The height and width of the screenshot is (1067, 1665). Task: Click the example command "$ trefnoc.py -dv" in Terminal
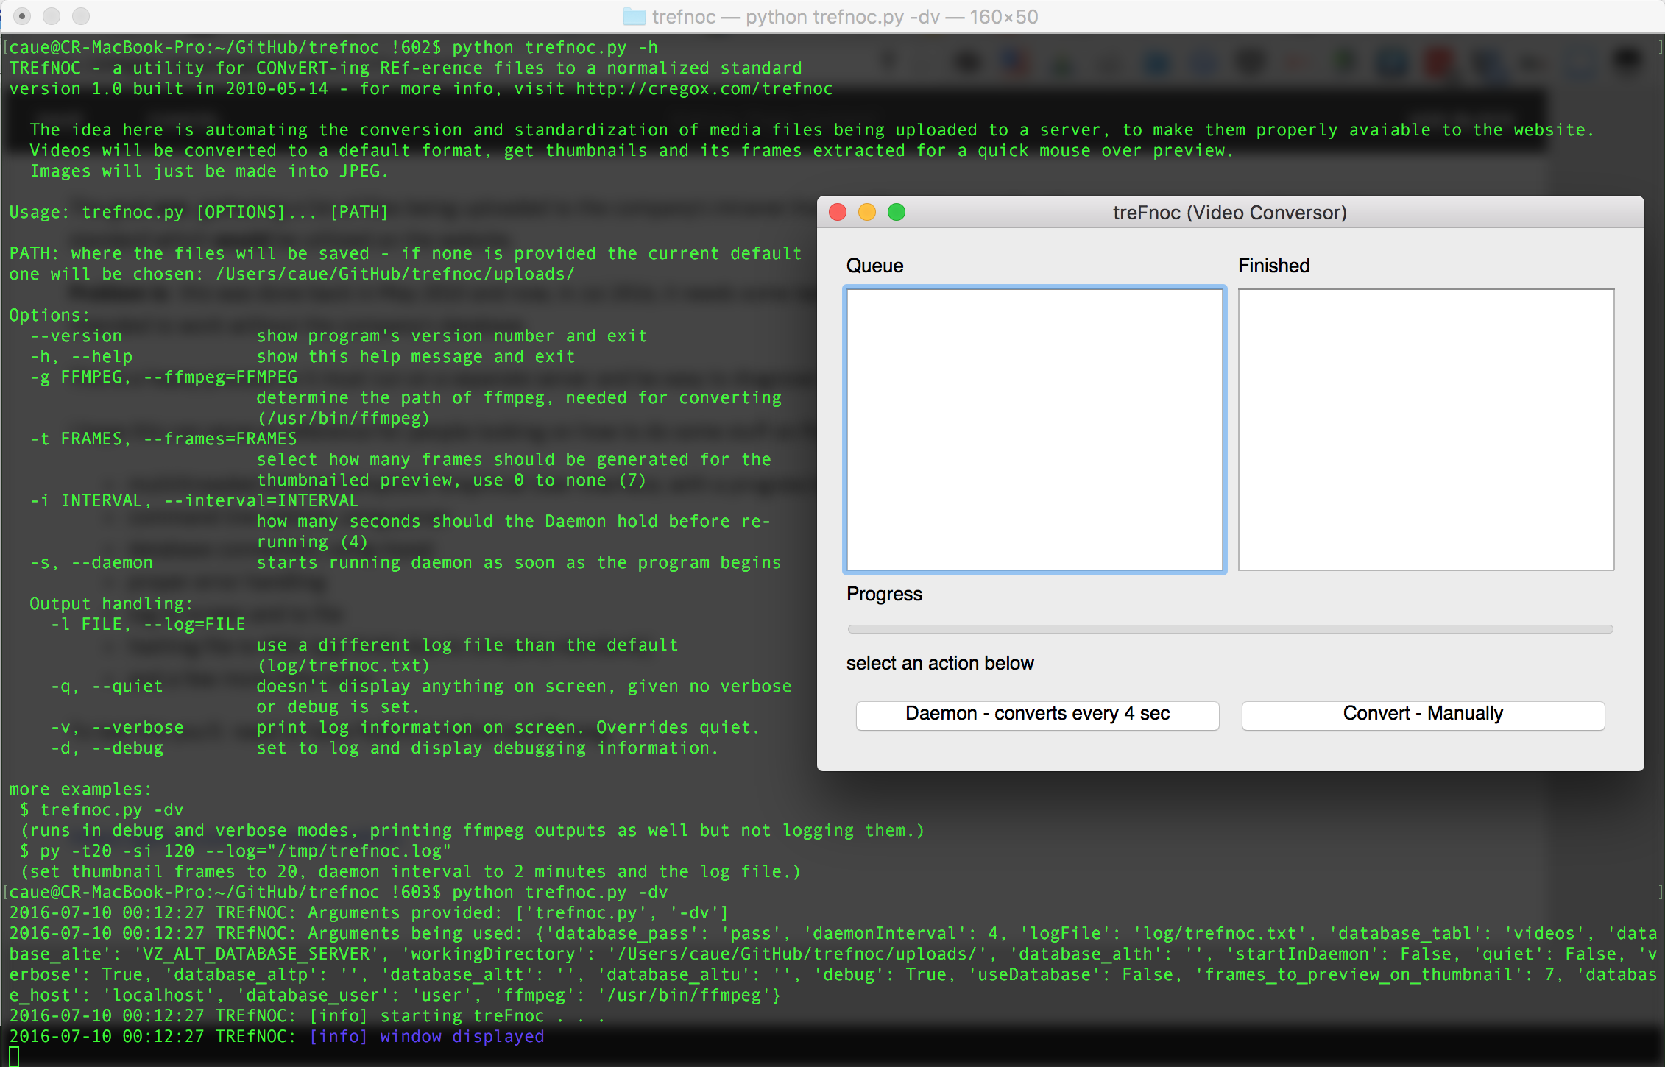coord(102,809)
